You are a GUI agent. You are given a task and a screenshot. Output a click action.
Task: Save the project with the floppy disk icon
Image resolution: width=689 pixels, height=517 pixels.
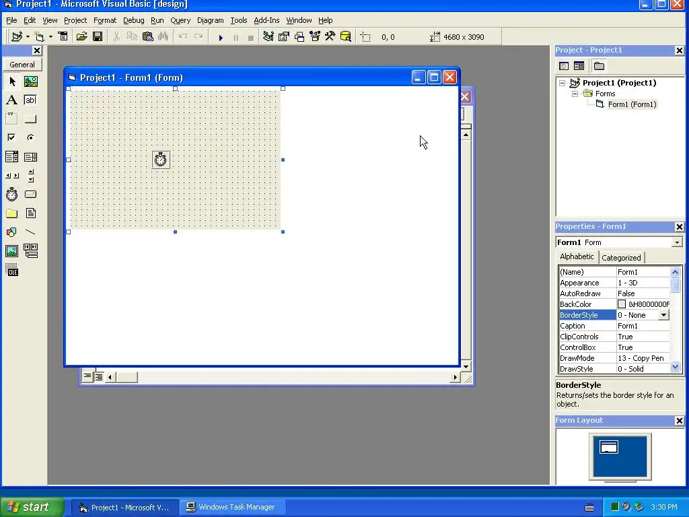pyautogui.click(x=98, y=36)
